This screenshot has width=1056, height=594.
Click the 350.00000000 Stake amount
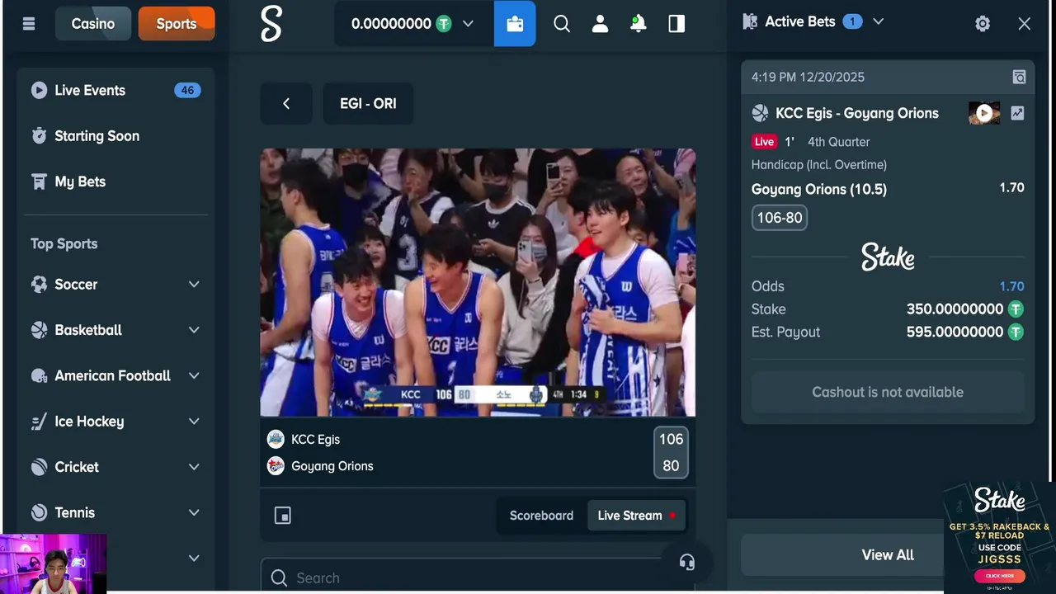(955, 309)
